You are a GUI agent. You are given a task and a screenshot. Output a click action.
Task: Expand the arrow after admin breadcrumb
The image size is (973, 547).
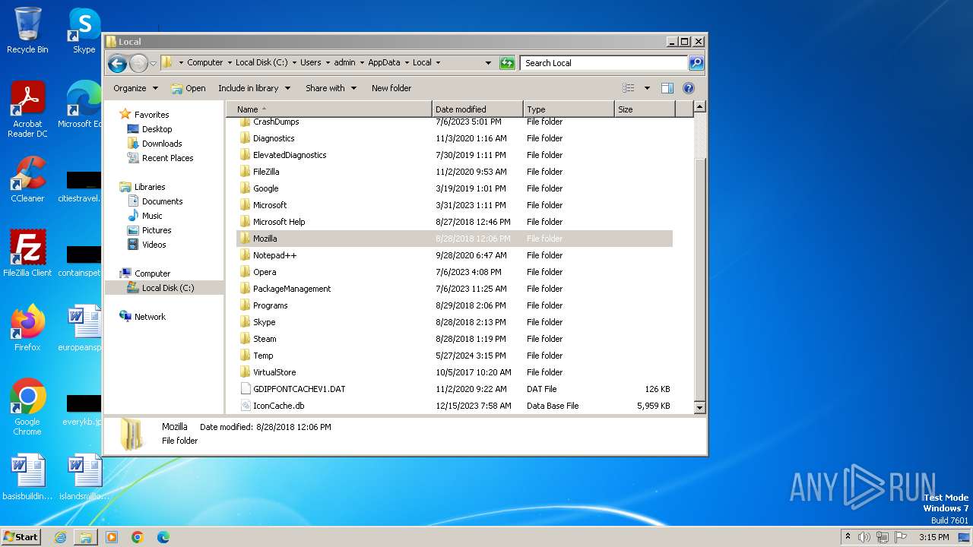pos(361,63)
